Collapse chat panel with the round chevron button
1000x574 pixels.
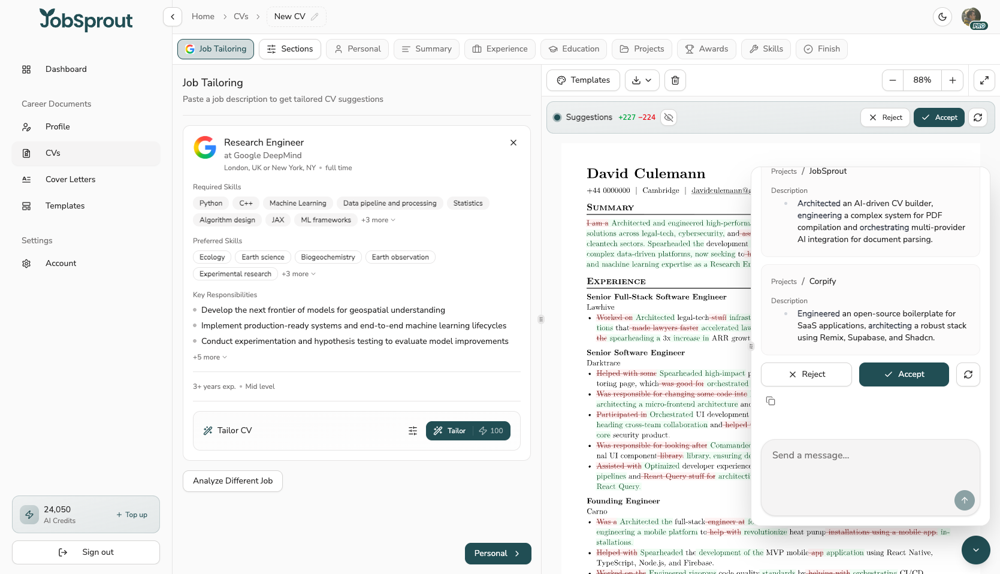975,550
